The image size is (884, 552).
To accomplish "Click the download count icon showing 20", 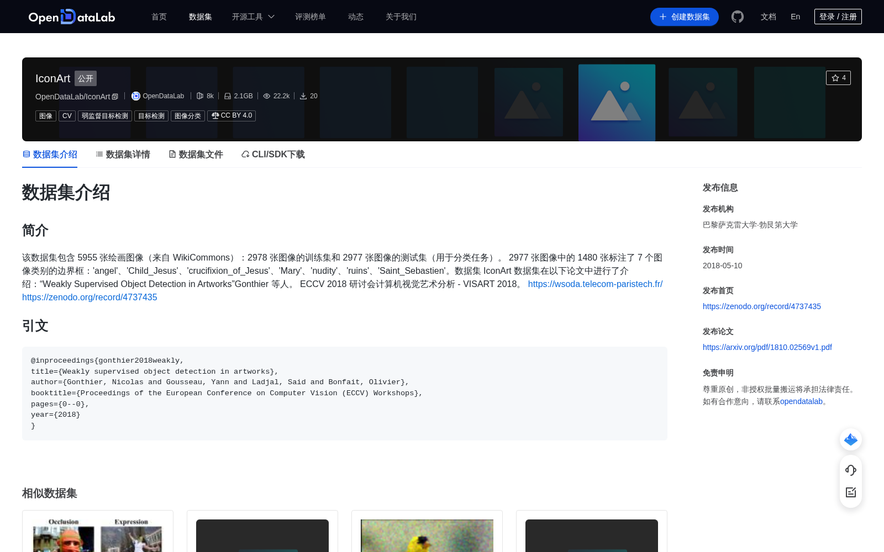I will (x=303, y=96).
